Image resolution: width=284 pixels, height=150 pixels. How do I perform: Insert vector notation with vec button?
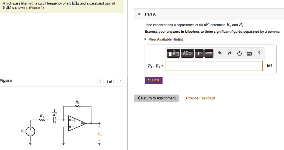(209, 53)
